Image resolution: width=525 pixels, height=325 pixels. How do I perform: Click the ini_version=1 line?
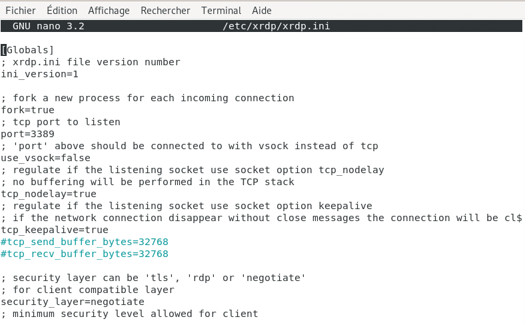[40, 74]
